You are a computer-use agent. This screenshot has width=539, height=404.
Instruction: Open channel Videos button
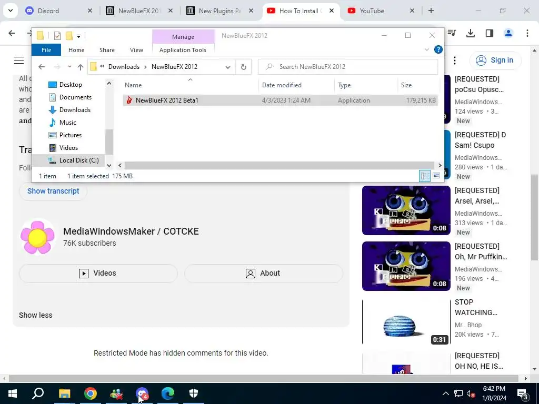pyautogui.click(x=98, y=273)
